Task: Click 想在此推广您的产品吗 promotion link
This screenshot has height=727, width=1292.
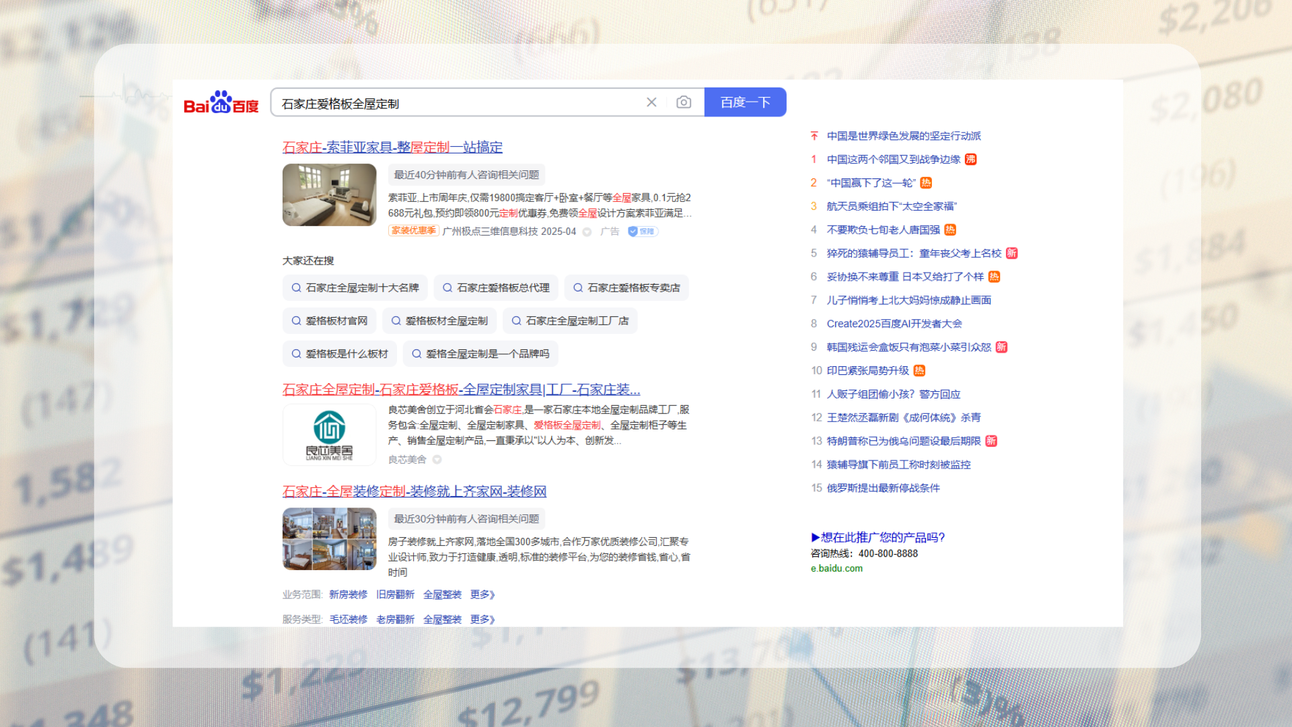Action: click(878, 537)
